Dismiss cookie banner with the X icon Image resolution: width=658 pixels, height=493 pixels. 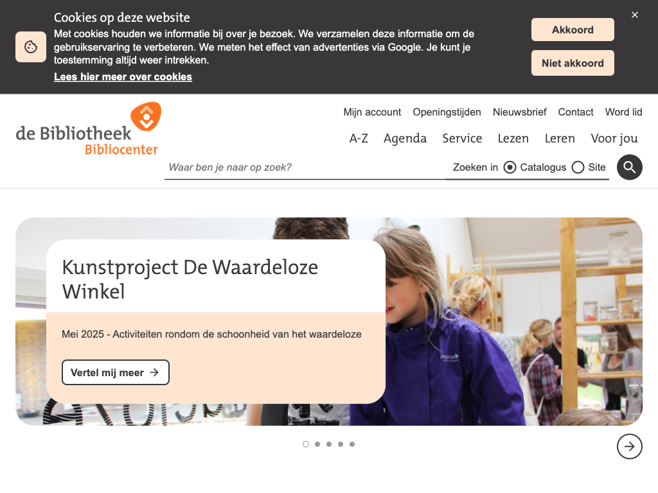[634, 15]
